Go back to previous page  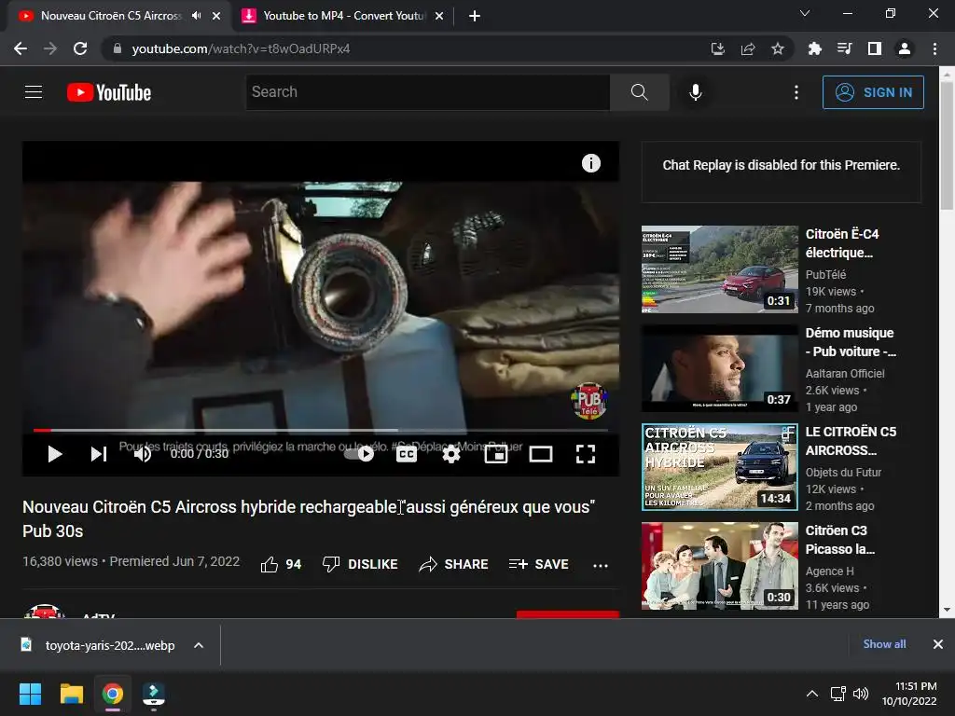point(21,48)
